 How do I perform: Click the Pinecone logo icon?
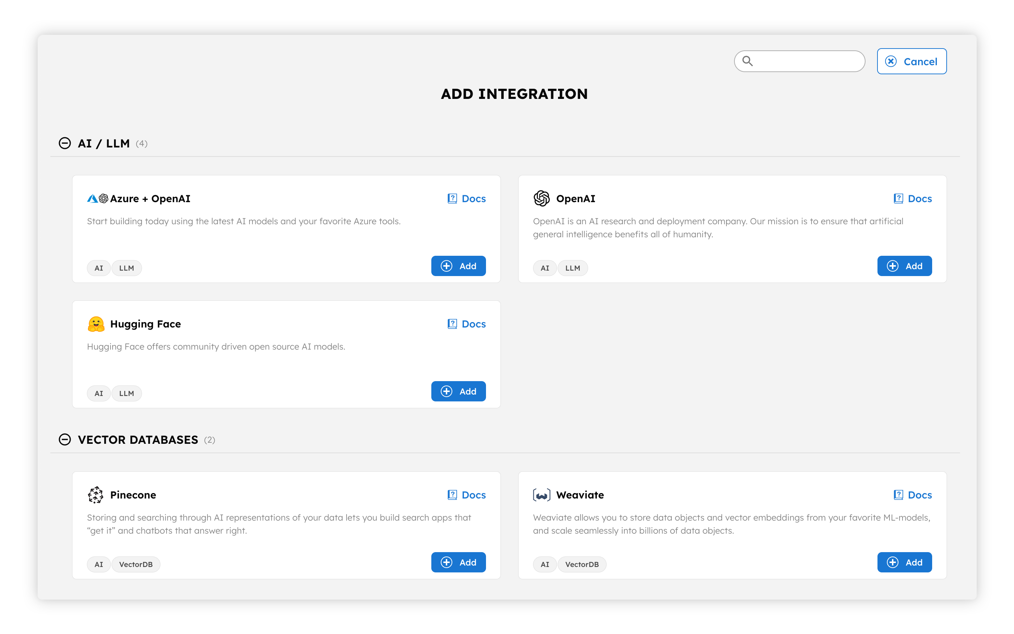pyautogui.click(x=96, y=495)
